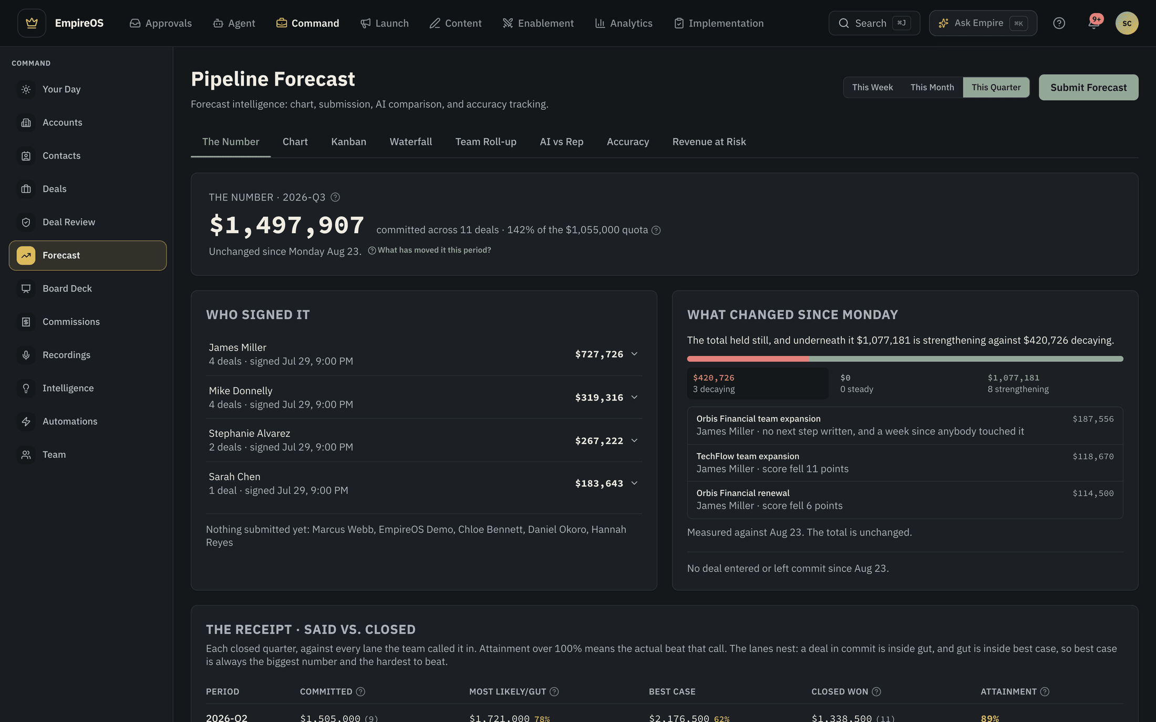Click info icon beside ATTAINMENT header

[x=1045, y=692]
